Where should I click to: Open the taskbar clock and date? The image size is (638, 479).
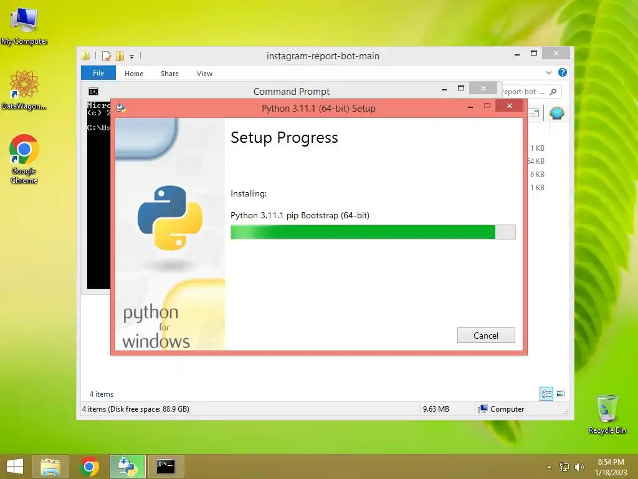pyautogui.click(x=611, y=467)
